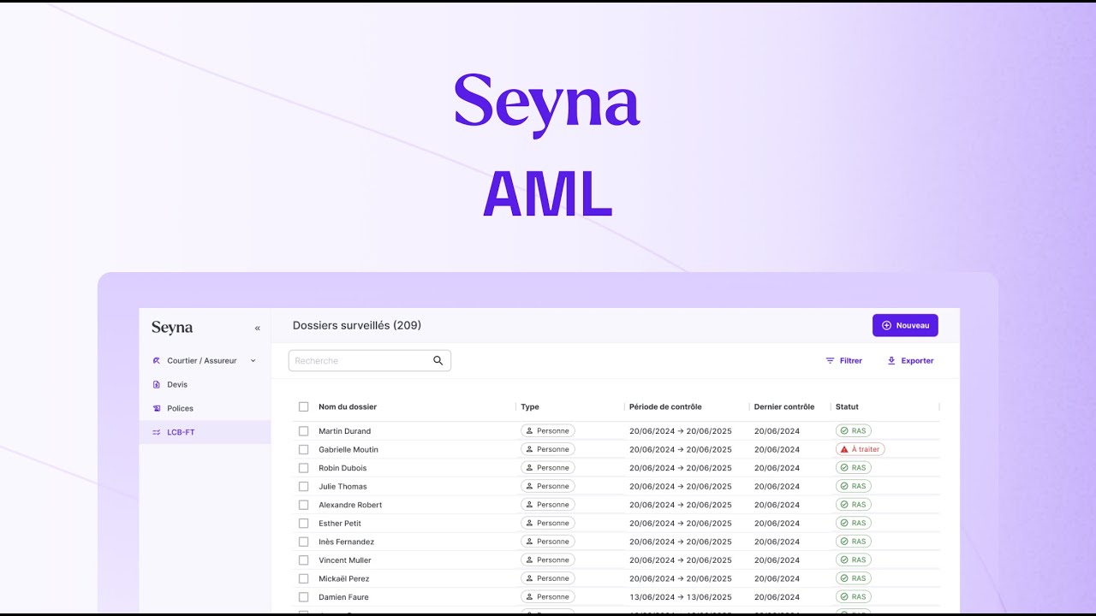1096x616 pixels.
Task: Sort by the Type column header
Action: (530, 407)
